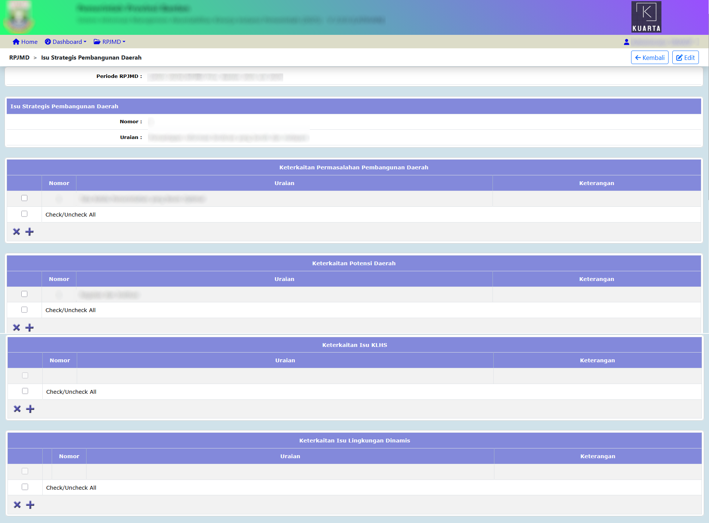Image resolution: width=709 pixels, height=523 pixels.
Task: Click plus add icon under Isu Lingkungan Dinamis
Action: click(30, 505)
